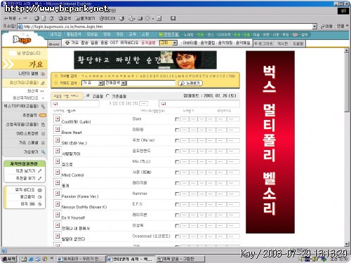Click pencil icon beside 추천곡 보기

40,178
